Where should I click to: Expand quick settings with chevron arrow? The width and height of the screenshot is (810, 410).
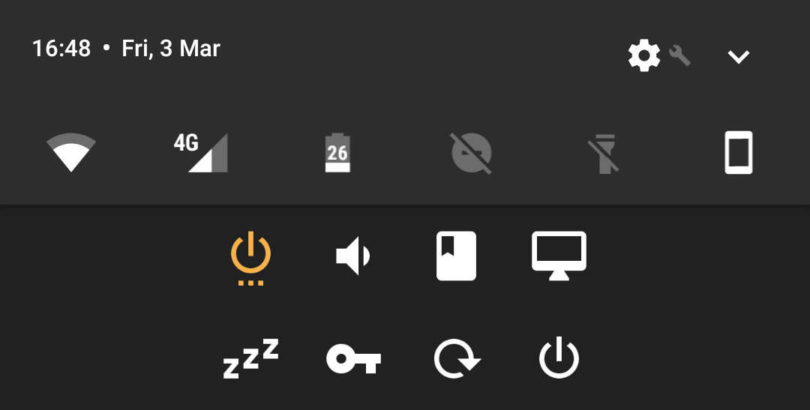click(738, 56)
